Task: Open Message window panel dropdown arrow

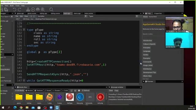Action: [x=109, y=87]
